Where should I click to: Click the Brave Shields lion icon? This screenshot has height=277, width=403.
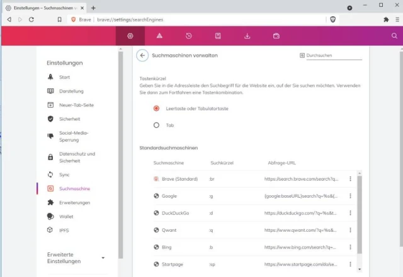click(333, 20)
